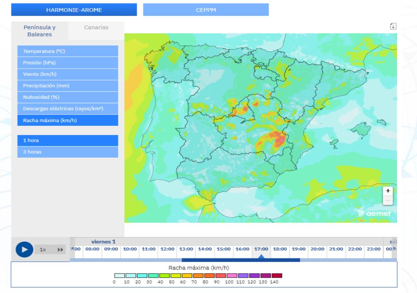Pick 15:00 on the timeline

click(x=224, y=249)
